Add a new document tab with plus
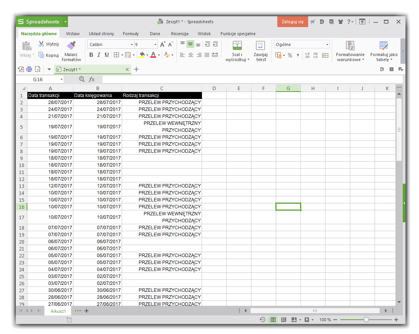Viewport: 419px width, 334px height. pyautogui.click(x=136, y=70)
